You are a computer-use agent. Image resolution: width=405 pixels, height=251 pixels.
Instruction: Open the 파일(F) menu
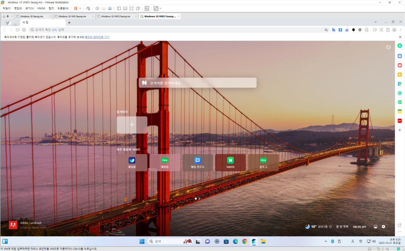6,8
